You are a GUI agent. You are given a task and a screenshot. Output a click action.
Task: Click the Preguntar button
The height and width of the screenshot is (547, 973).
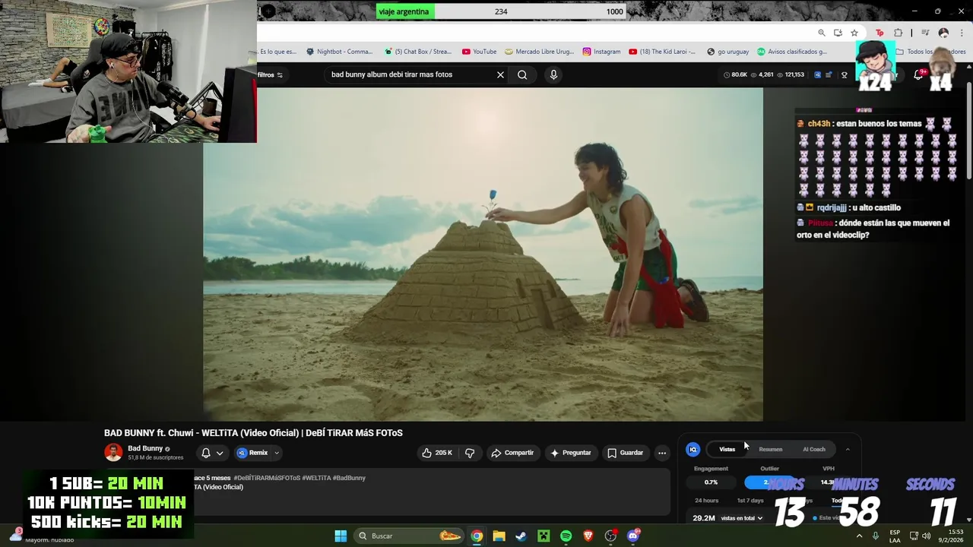571,453
